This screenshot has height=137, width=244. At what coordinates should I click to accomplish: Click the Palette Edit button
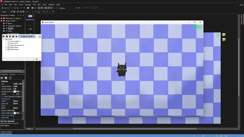click(18, 94)
